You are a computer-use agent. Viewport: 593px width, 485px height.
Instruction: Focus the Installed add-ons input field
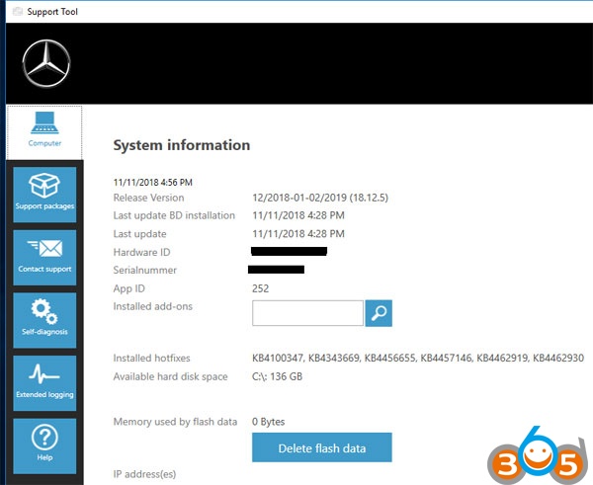pyautogui.click(x=307, y=313)
